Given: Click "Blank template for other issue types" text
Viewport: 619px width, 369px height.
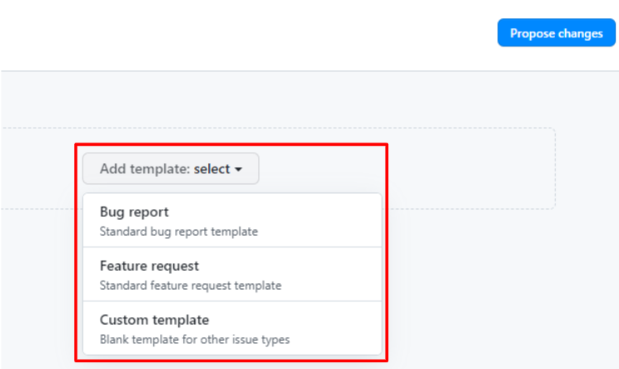Looking at the screenshot, I should click(x=195, y=339).
